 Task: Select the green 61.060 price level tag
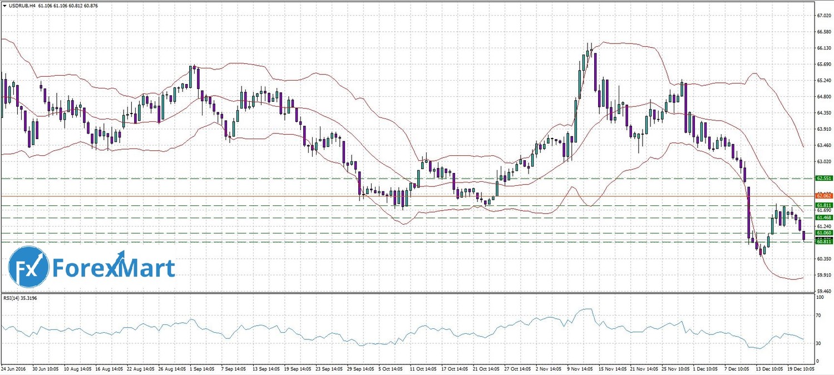[823, 233]
